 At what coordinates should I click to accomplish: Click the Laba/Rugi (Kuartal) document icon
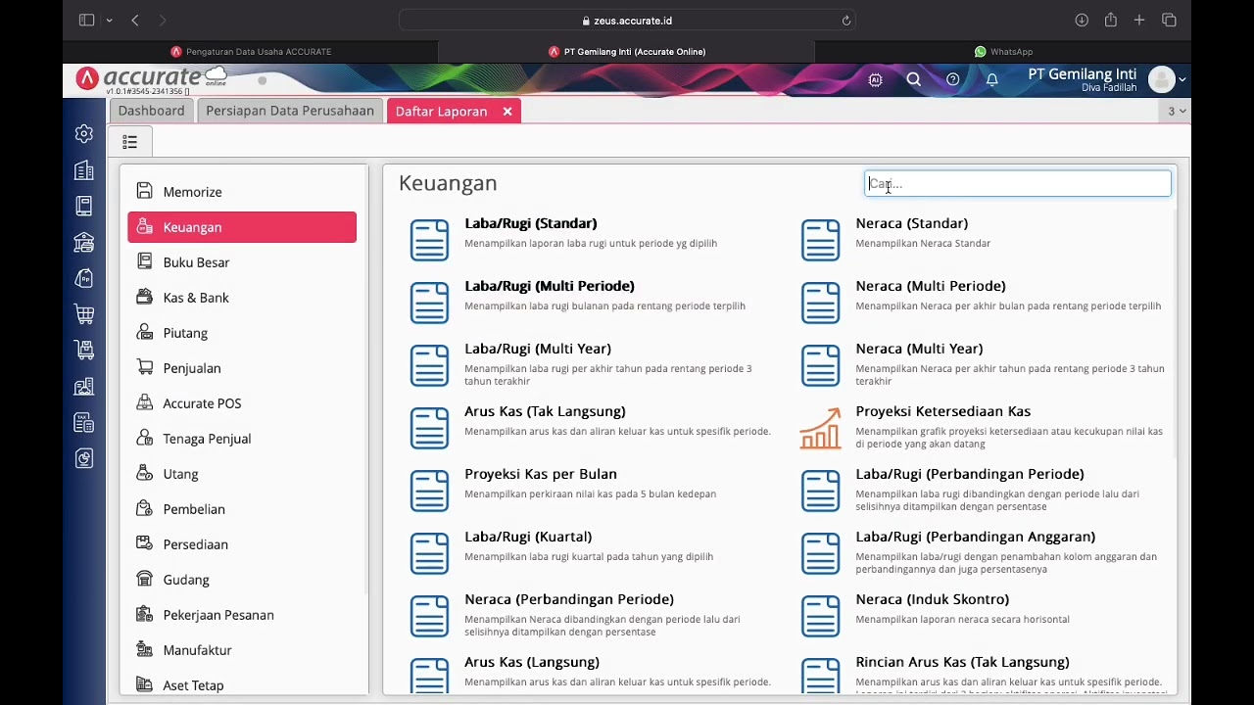pyautogui.click(x=429, y=554)
